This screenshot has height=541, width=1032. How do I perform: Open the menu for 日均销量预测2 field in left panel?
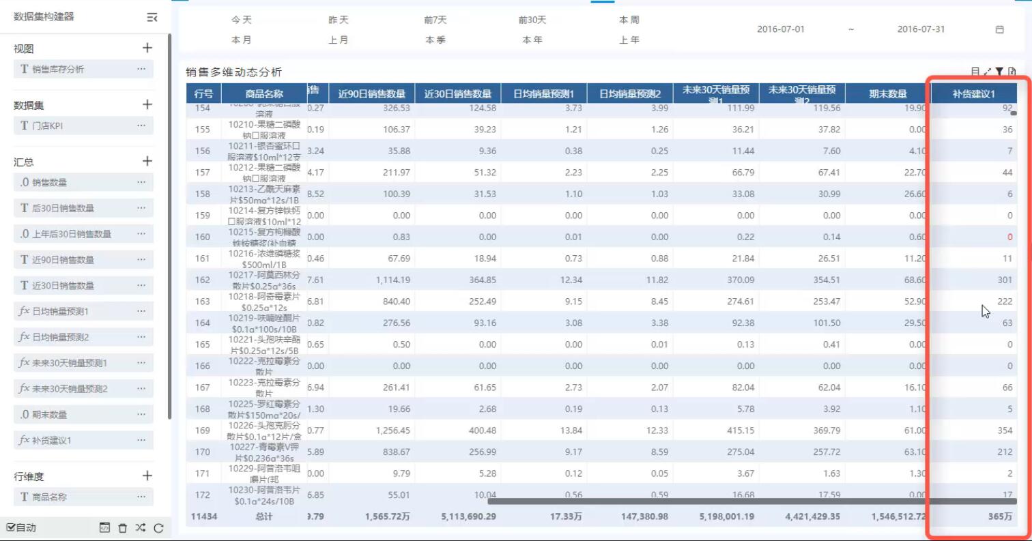coord(141,337)
